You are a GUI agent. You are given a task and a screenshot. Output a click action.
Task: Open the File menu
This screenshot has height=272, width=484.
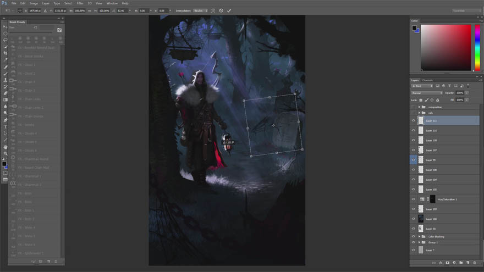click(x=14, y=3)
